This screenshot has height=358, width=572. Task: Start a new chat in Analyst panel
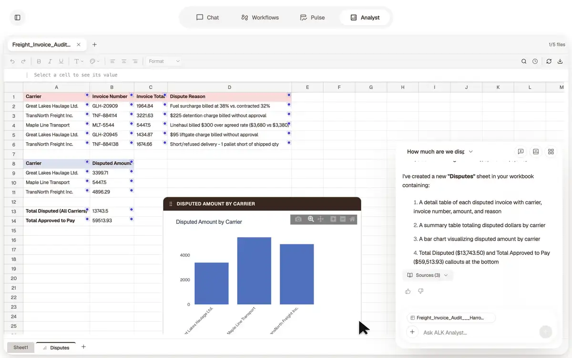click(521, 152)
